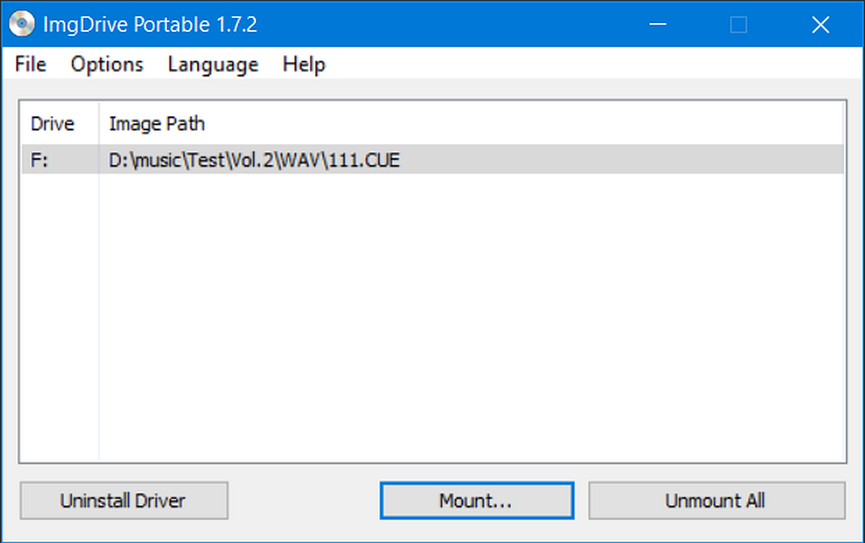Click the ImgDrive Portable 1.7.2 title text

click(149, 25)
